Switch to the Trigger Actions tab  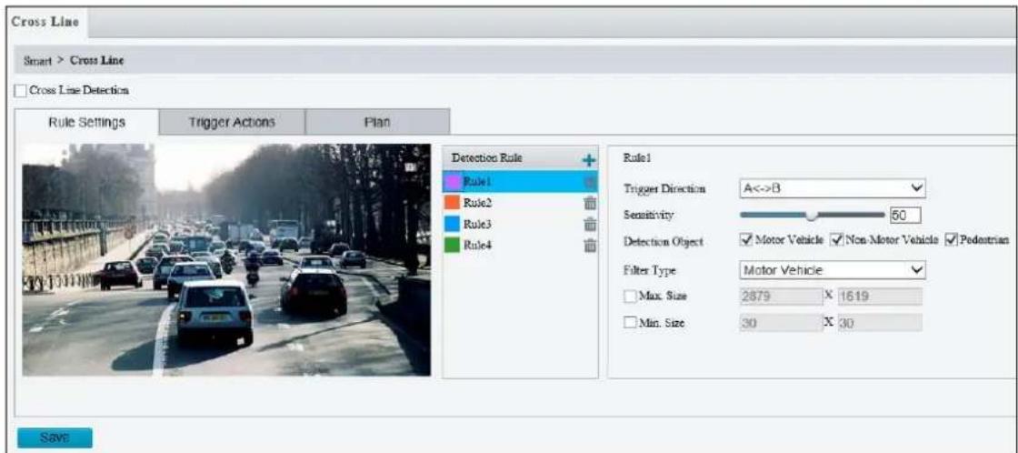(232, 122)
